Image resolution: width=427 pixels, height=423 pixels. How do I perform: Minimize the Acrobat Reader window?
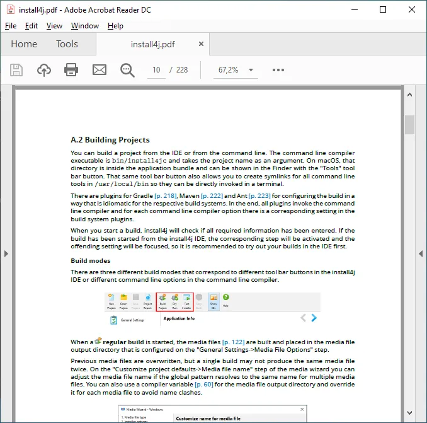[355, 9]
